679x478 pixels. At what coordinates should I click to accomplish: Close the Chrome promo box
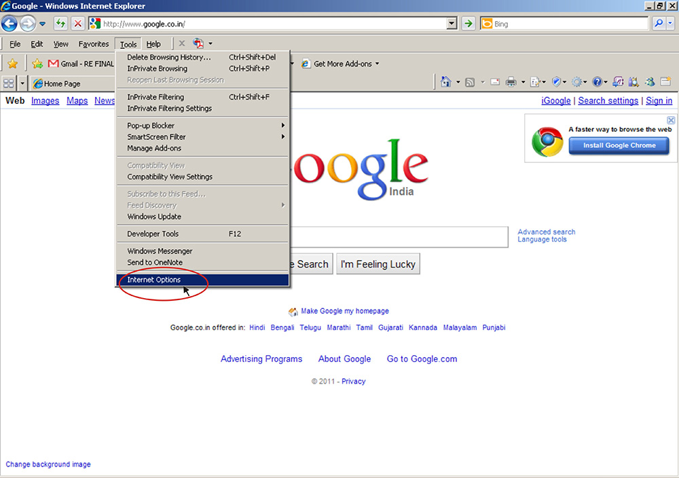(671, 120)
